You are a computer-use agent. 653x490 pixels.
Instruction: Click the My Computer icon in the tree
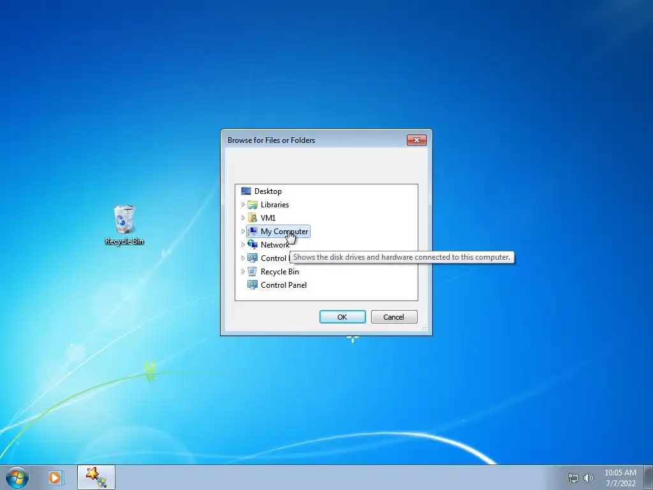(x=253, y=231)
